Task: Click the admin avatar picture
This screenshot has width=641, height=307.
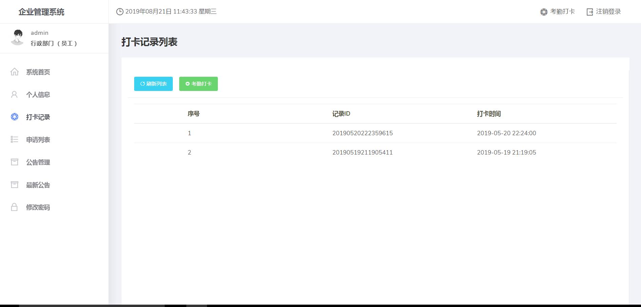Action: tap(17, 37)
